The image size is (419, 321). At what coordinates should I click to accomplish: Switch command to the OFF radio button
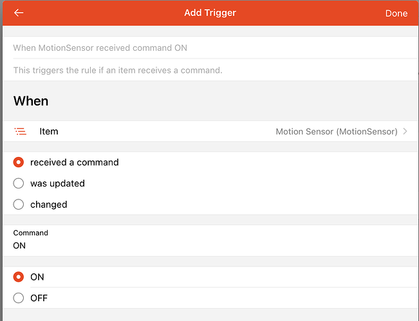[x=19, y=298]
